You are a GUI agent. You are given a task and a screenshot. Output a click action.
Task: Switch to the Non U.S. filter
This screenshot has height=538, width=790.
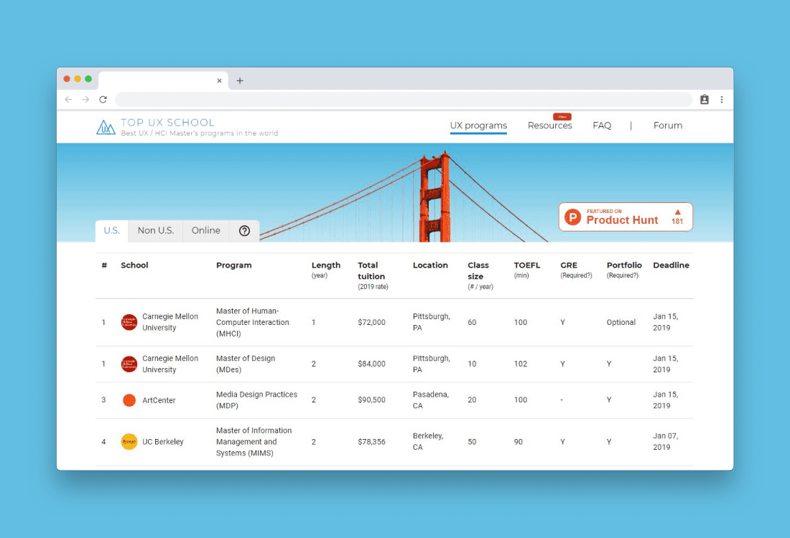(155, 230)
